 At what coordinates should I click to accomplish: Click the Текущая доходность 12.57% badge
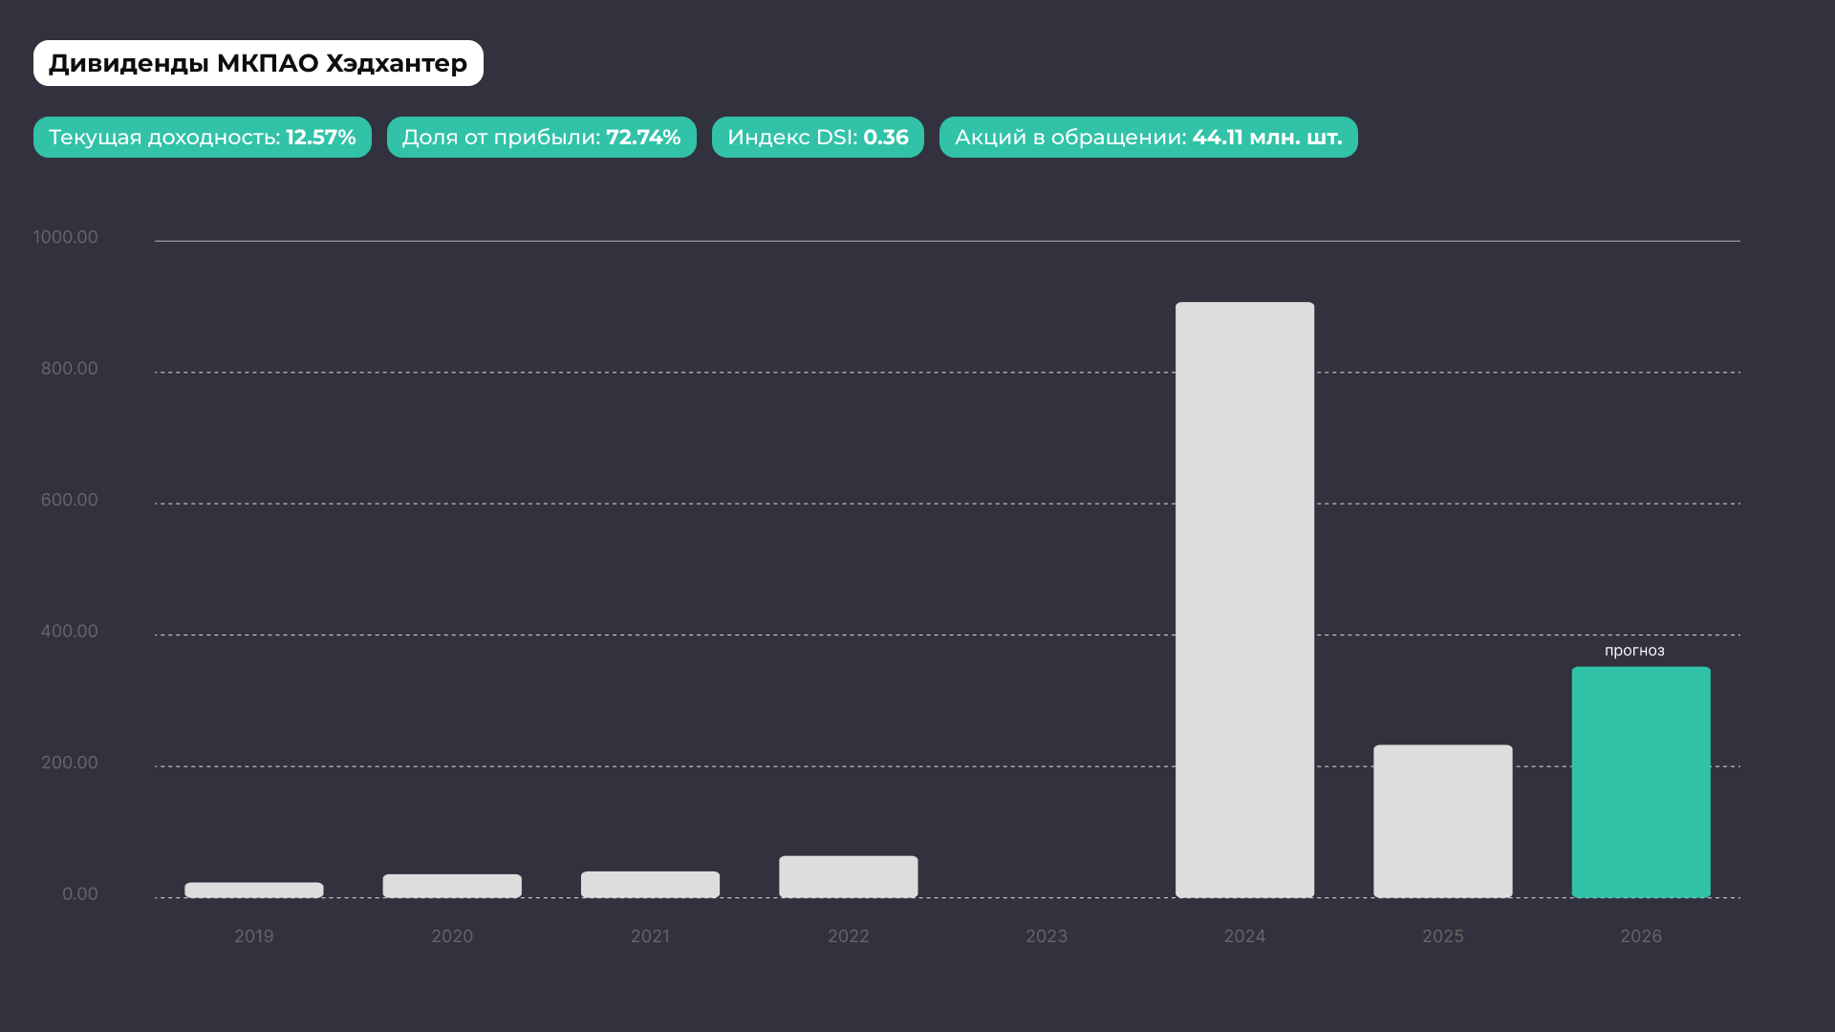pos(202,138)
